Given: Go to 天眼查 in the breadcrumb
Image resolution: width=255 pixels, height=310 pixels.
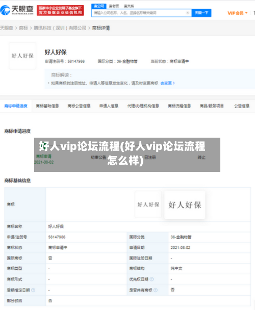Looking at the screenshot, I should pos(7,28).
